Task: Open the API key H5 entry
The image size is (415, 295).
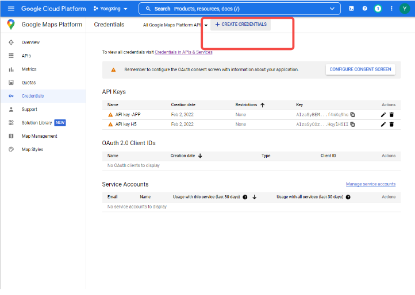Action: tap(126, 124)
